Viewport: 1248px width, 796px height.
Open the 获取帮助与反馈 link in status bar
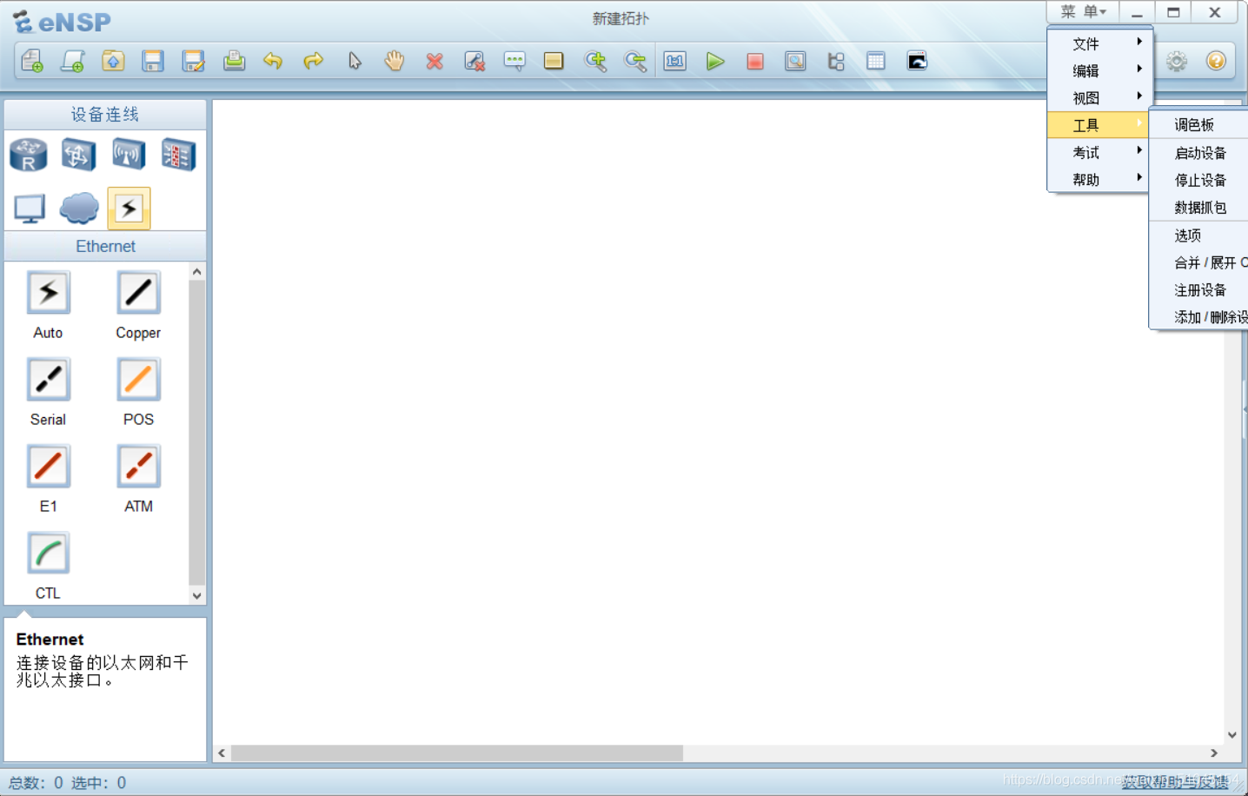click(1175, 782)
